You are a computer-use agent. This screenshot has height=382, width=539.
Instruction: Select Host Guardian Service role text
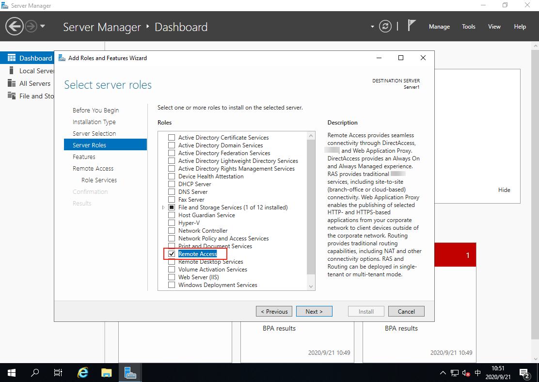pyautogui.click(x=206, y=215)
